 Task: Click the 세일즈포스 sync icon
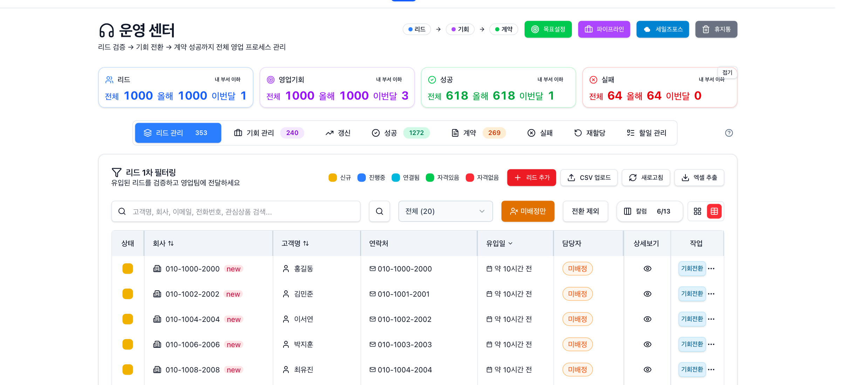647,29
